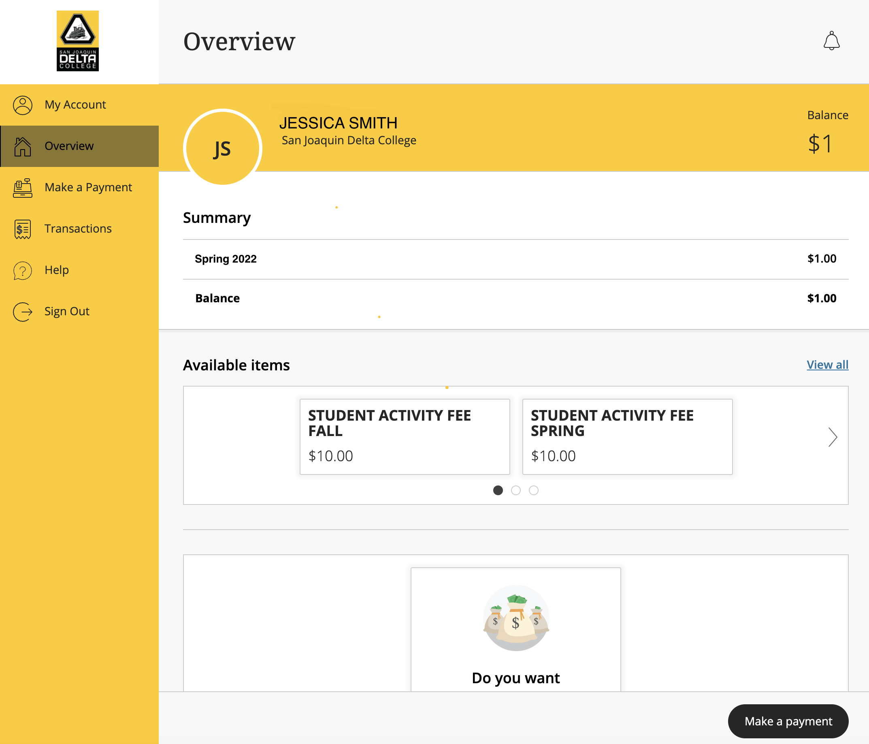Click the Make a payment button

click(788, 721)
